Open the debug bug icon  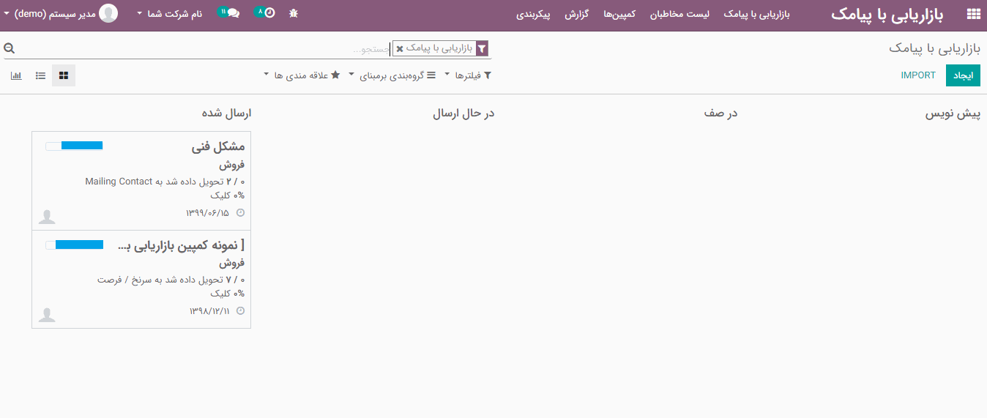294,13
